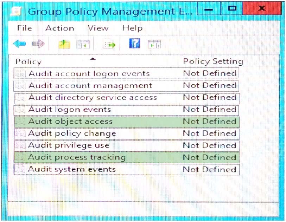Select Audit object access policy
This screenshot has height=222, width=286.
126,122
